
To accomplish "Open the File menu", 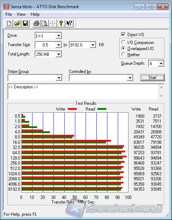I will 9,14.
